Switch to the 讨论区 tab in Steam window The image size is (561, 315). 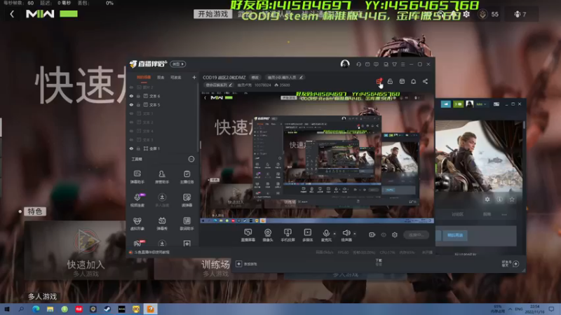[457, 214]
